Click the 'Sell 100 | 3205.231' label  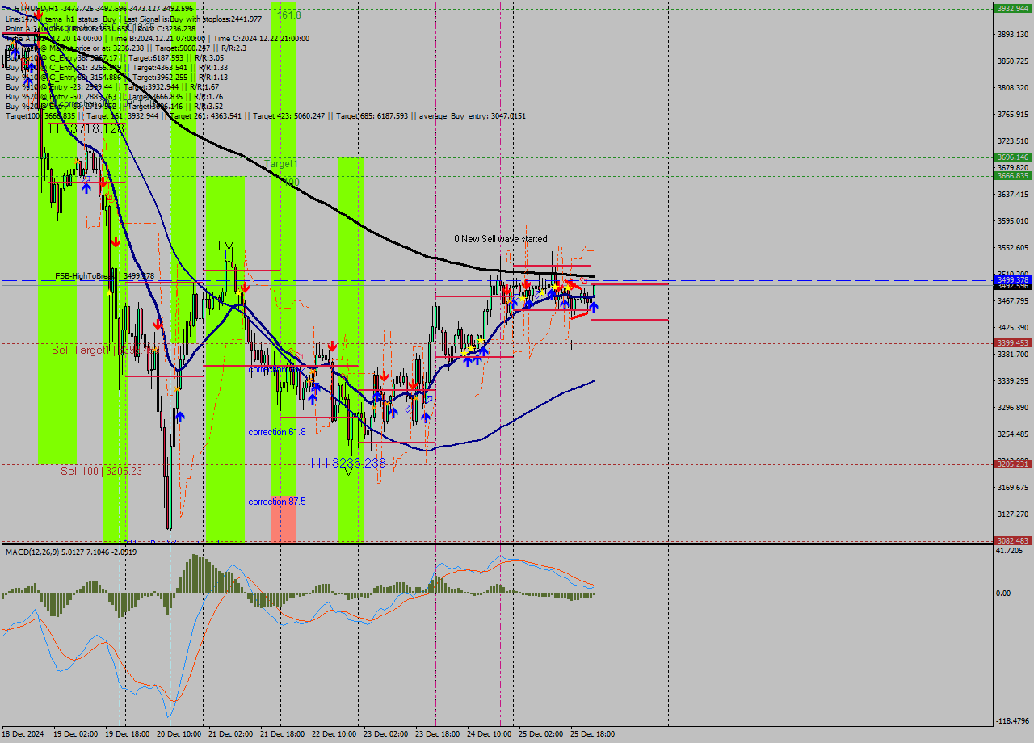click(103, 471)
